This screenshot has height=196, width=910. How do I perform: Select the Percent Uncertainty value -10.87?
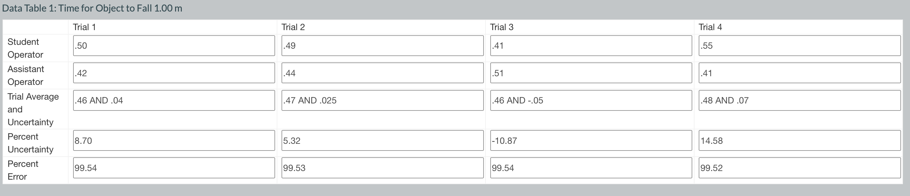pyautogui.click(x=591, y=140)
